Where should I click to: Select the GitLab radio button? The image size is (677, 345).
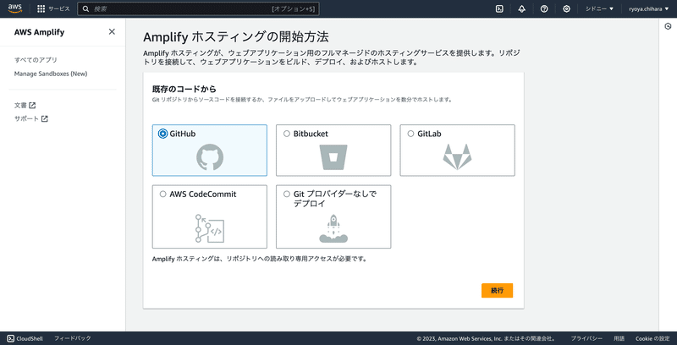coord(410,134)
